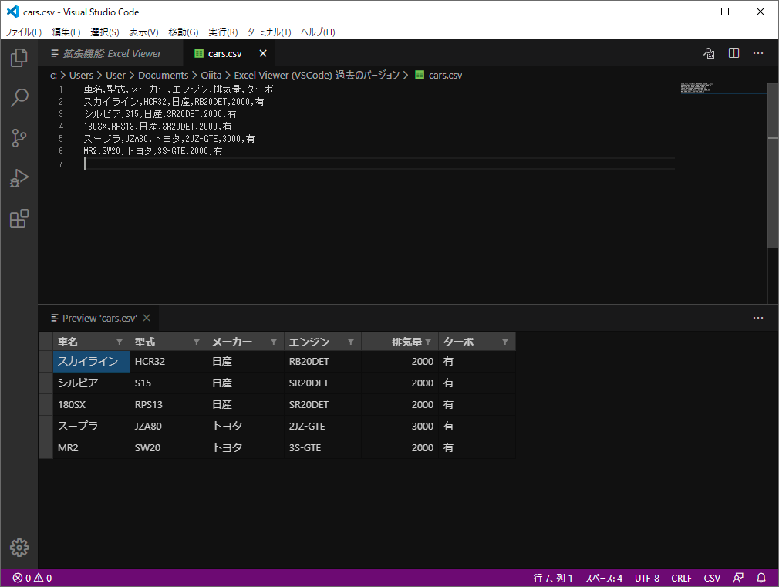
Task: Click editor header line 車名,型式
Action: point(178,89)
